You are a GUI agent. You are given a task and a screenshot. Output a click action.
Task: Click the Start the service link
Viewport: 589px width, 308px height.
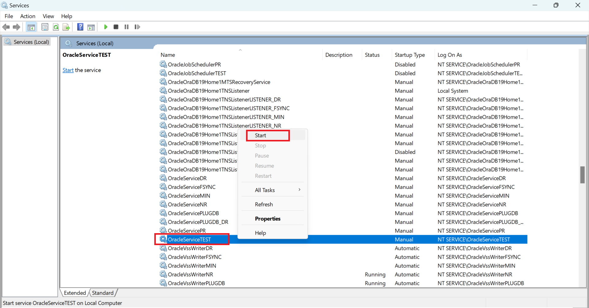68,70
